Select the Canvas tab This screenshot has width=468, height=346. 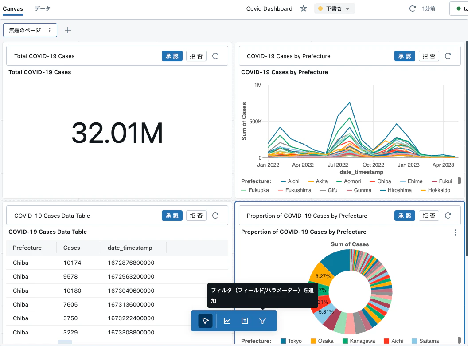coord(13,8)
